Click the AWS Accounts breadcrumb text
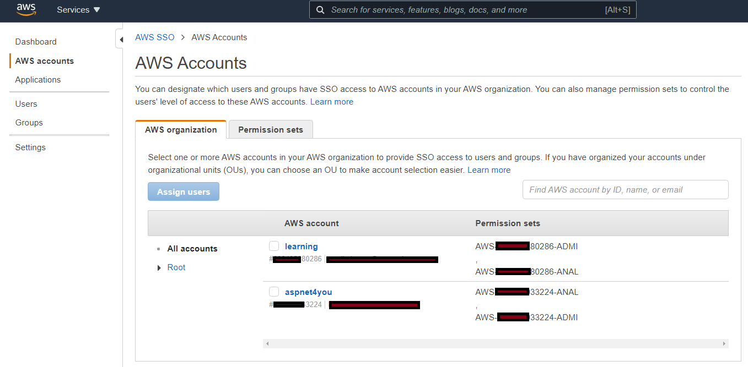 click(x=219, y=37)
